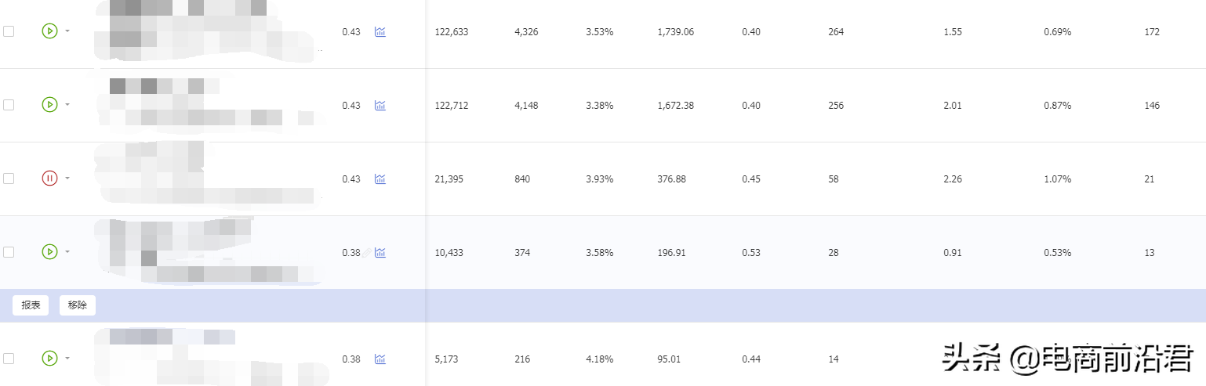The image size is (1206, 386).
Task: Enable the checkbox on the 122,712 row
Action: point(9,104)
